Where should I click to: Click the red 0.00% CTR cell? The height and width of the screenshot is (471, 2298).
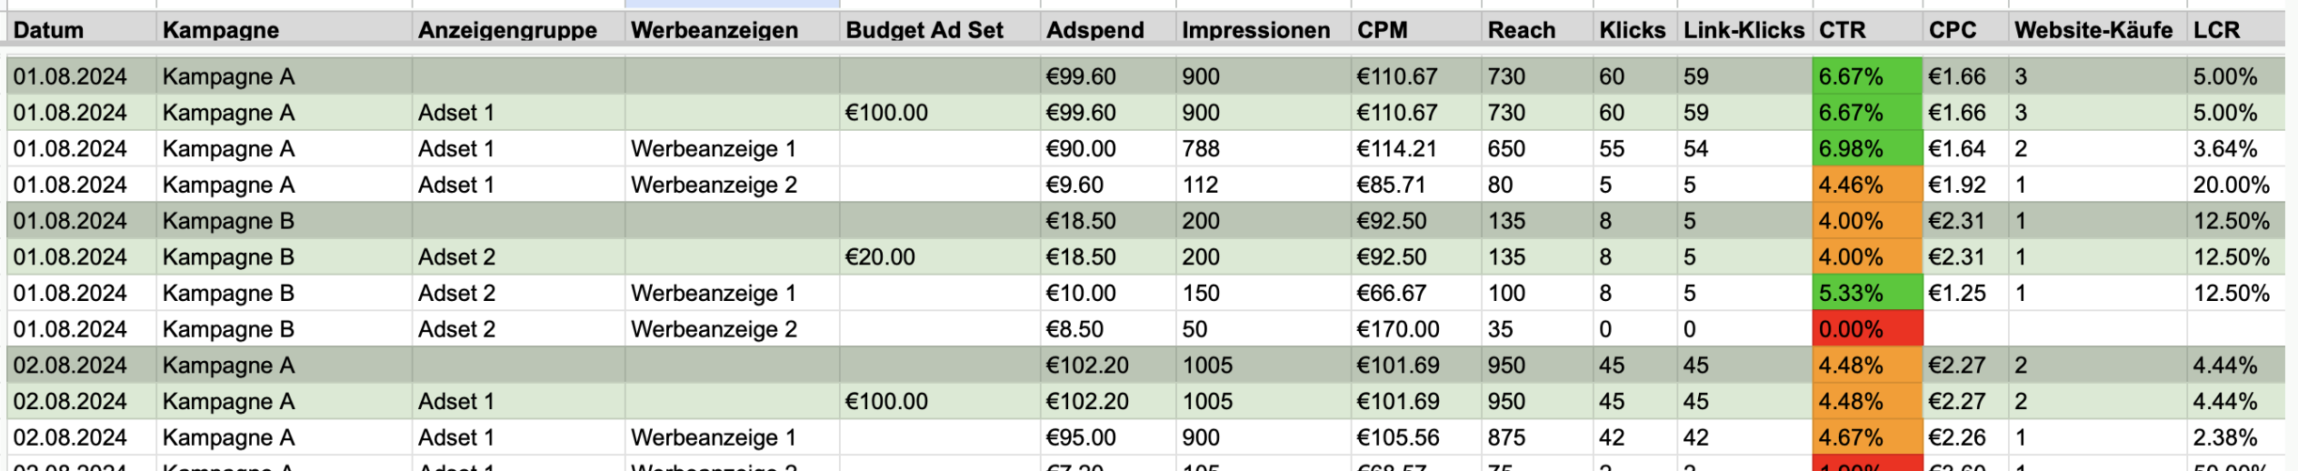click(x=1867, y=329)
